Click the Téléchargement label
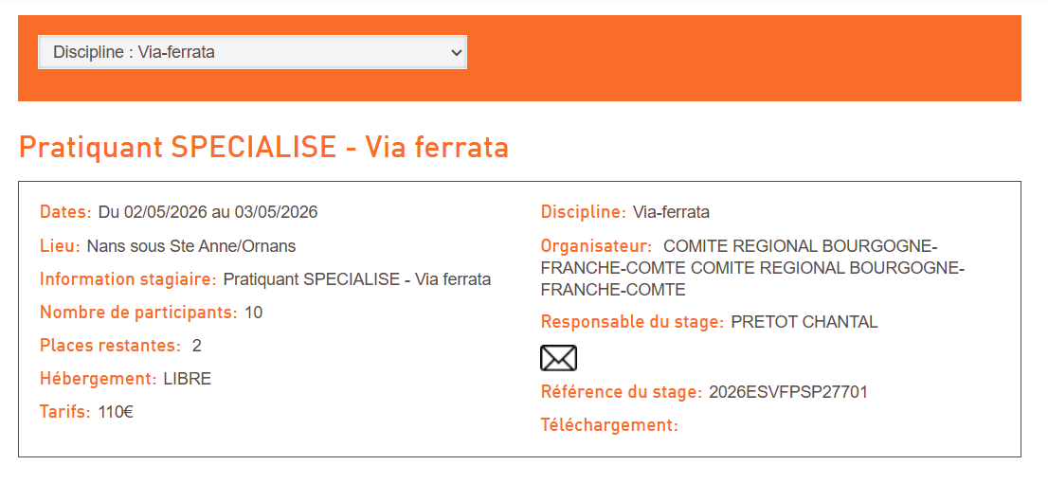This screenshot has height=483, width=1048. (x=609, y=425)
